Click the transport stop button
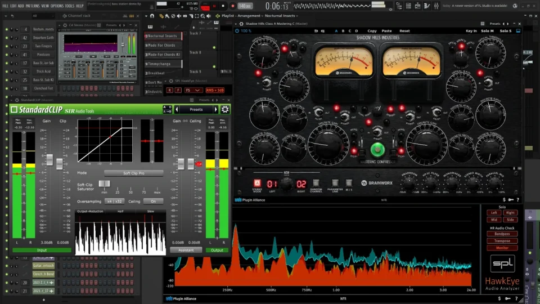The height and width of the screenshot is (304, 540). point(223,6)
